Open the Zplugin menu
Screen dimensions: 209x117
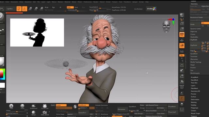pos(135,2)
